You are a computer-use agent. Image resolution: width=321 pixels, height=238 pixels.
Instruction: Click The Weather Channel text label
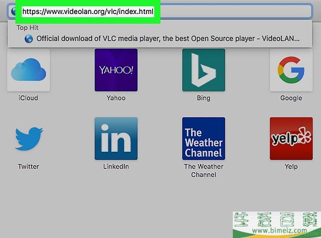tap(203, 170)
